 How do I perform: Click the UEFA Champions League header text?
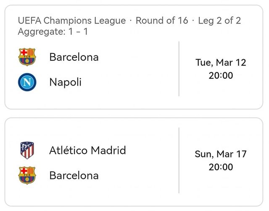(72, 21)
